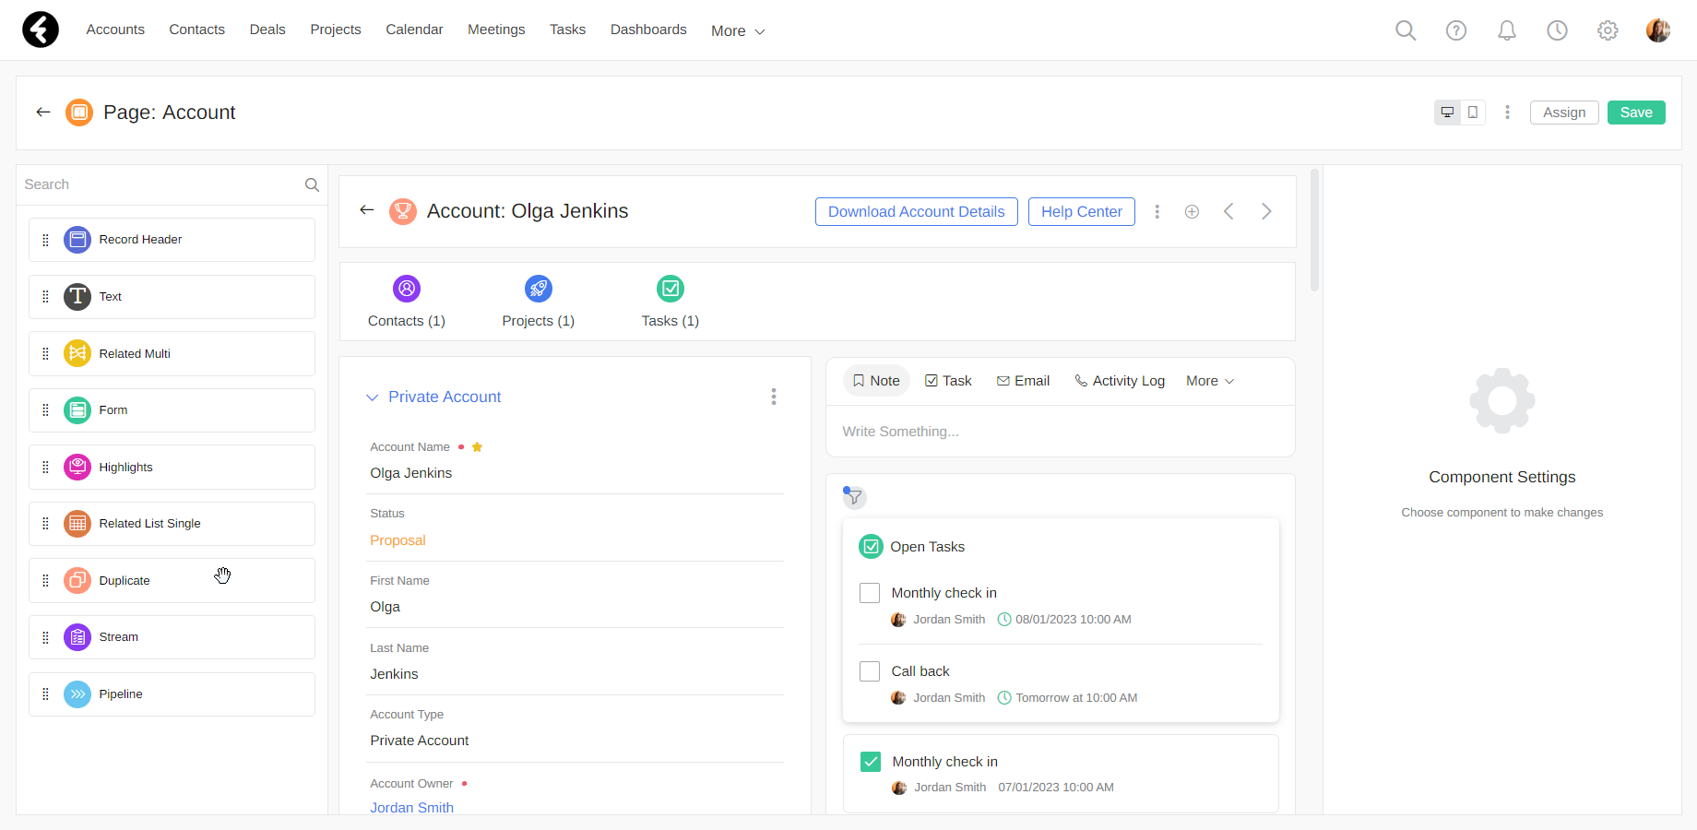Select the Duplicate component
The width and height of the screenshot is (1697, 830).
pos(172,581)
